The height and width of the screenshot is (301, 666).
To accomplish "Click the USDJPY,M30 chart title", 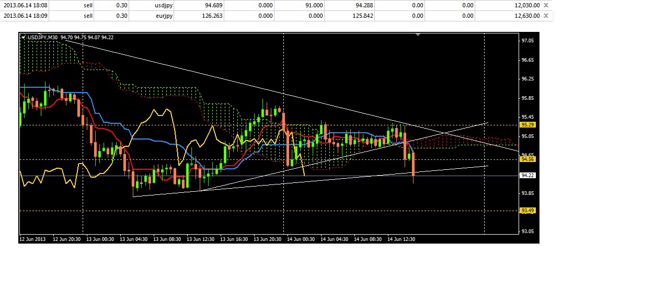I will point(43,37).
